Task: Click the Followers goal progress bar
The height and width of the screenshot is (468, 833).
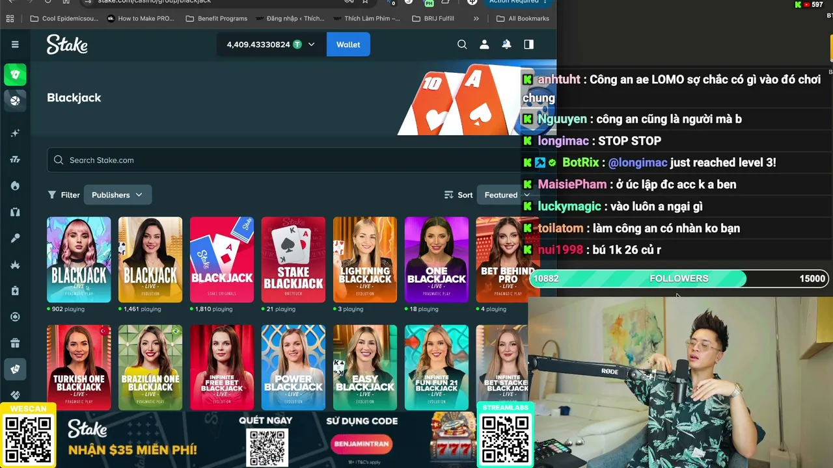Action: coord(679,278)
